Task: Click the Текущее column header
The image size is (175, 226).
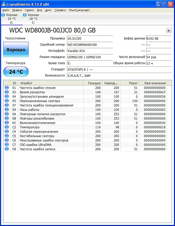Action: coord(93,83)
